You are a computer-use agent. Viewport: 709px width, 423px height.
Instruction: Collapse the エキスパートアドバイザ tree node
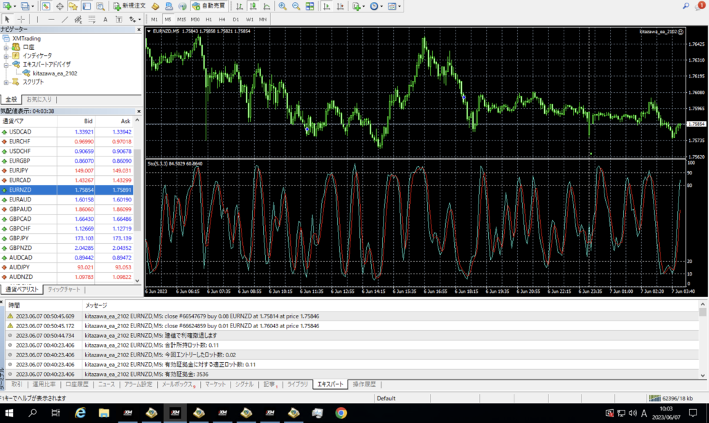(6, 64)
